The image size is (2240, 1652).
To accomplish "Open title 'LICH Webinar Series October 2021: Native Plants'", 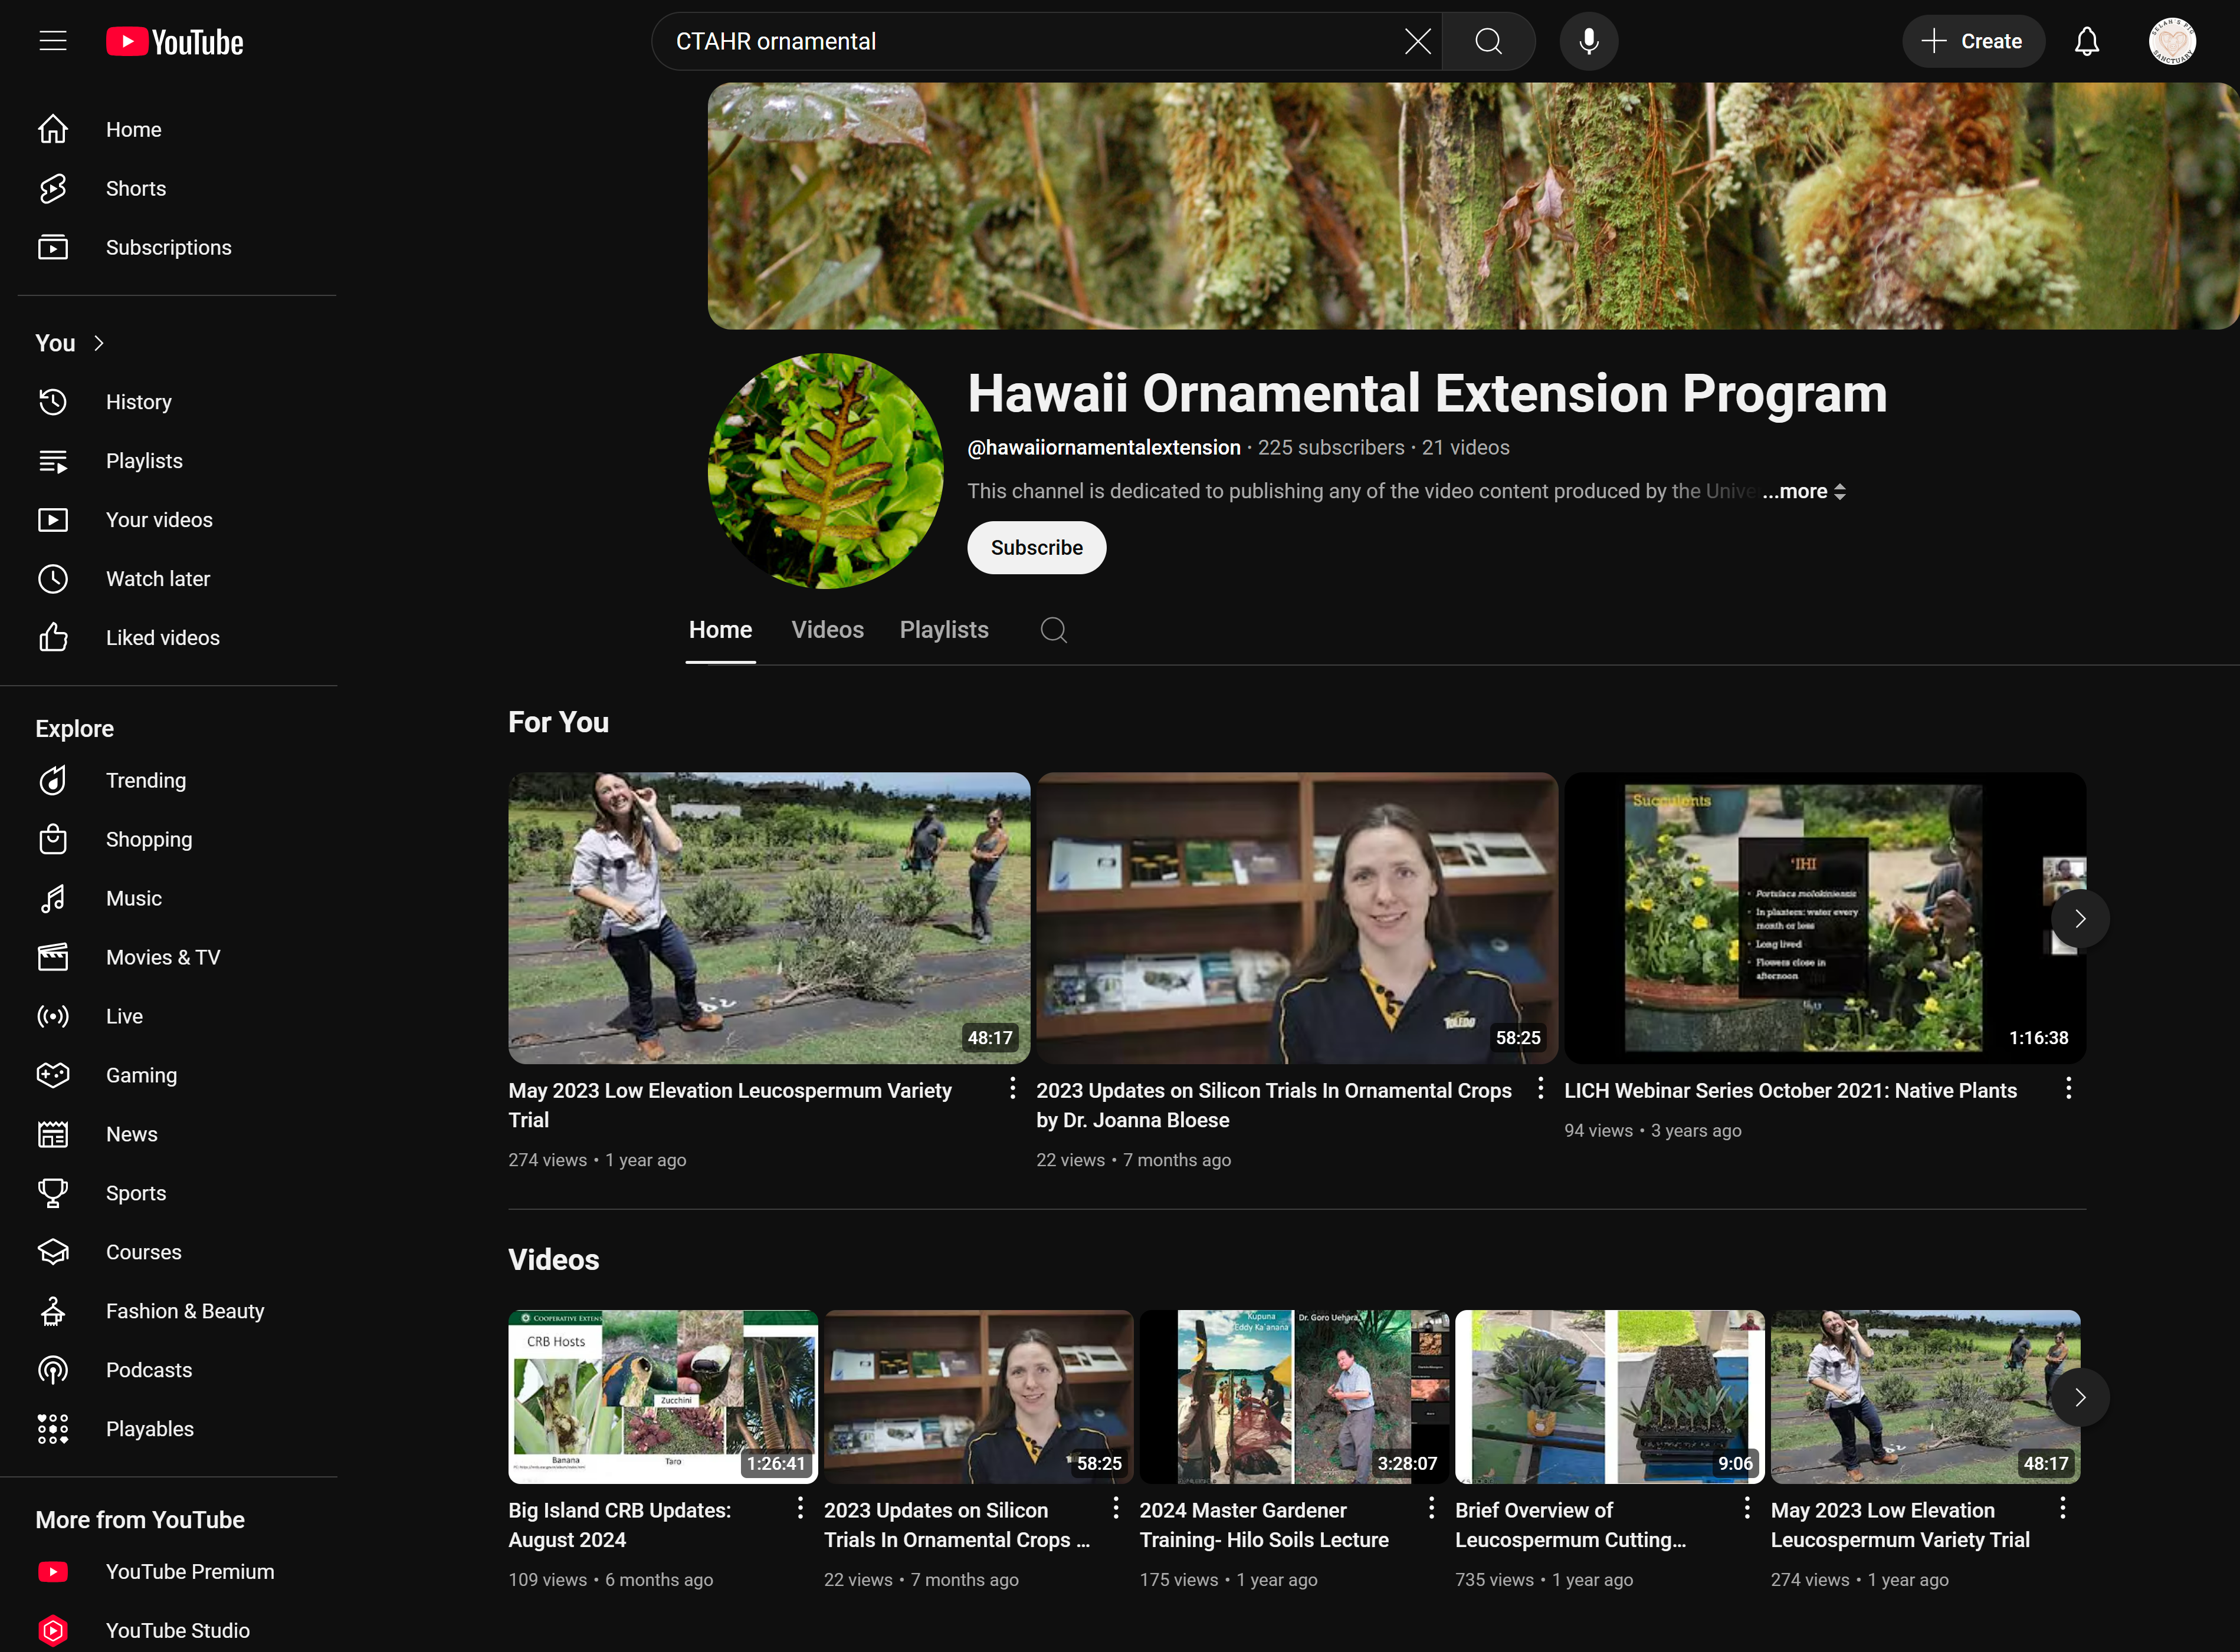I will tap(1790, 1091).
